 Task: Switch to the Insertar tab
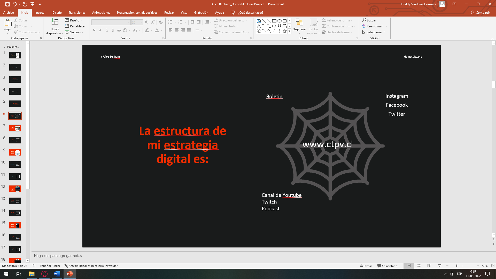(x=40, y=13)
